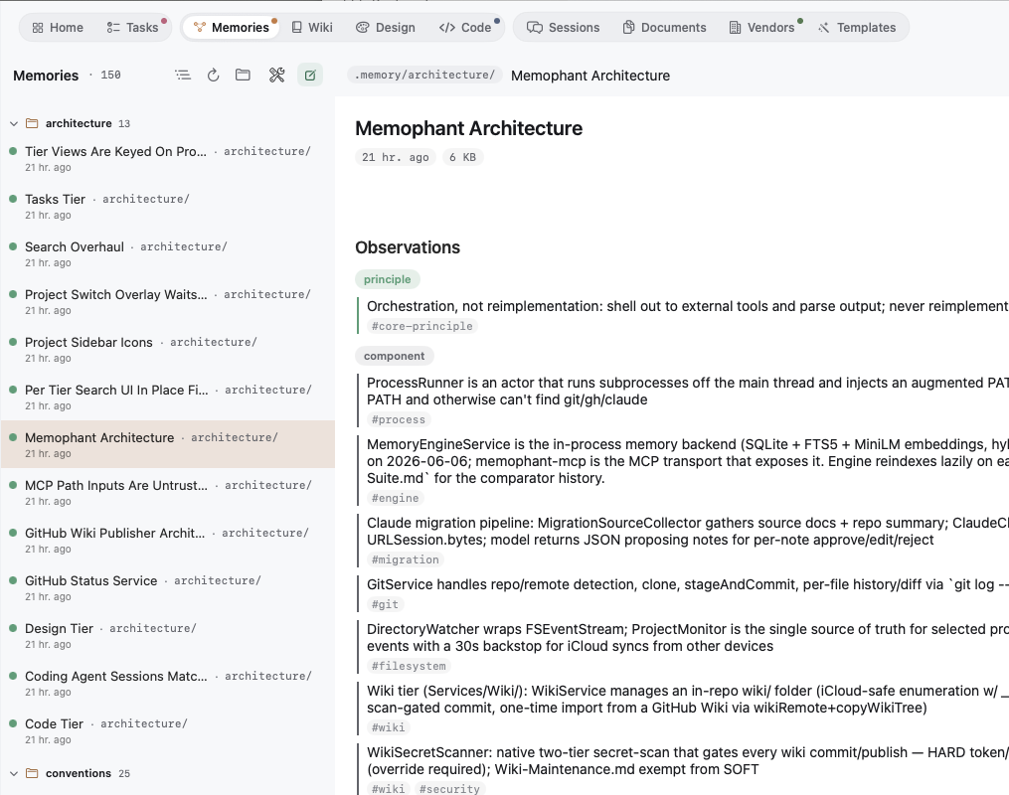Open the Documents tab
Image resolution: width=1009 pixels, height=795 pixels.
664,28
